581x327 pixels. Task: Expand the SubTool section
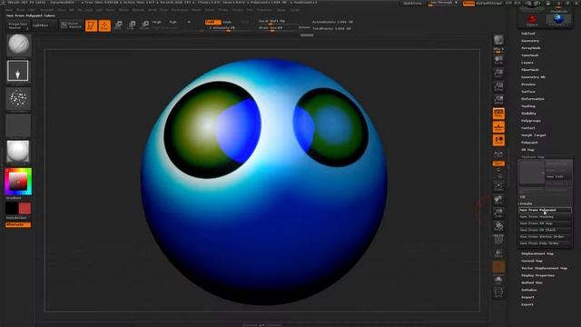[528, 34]
